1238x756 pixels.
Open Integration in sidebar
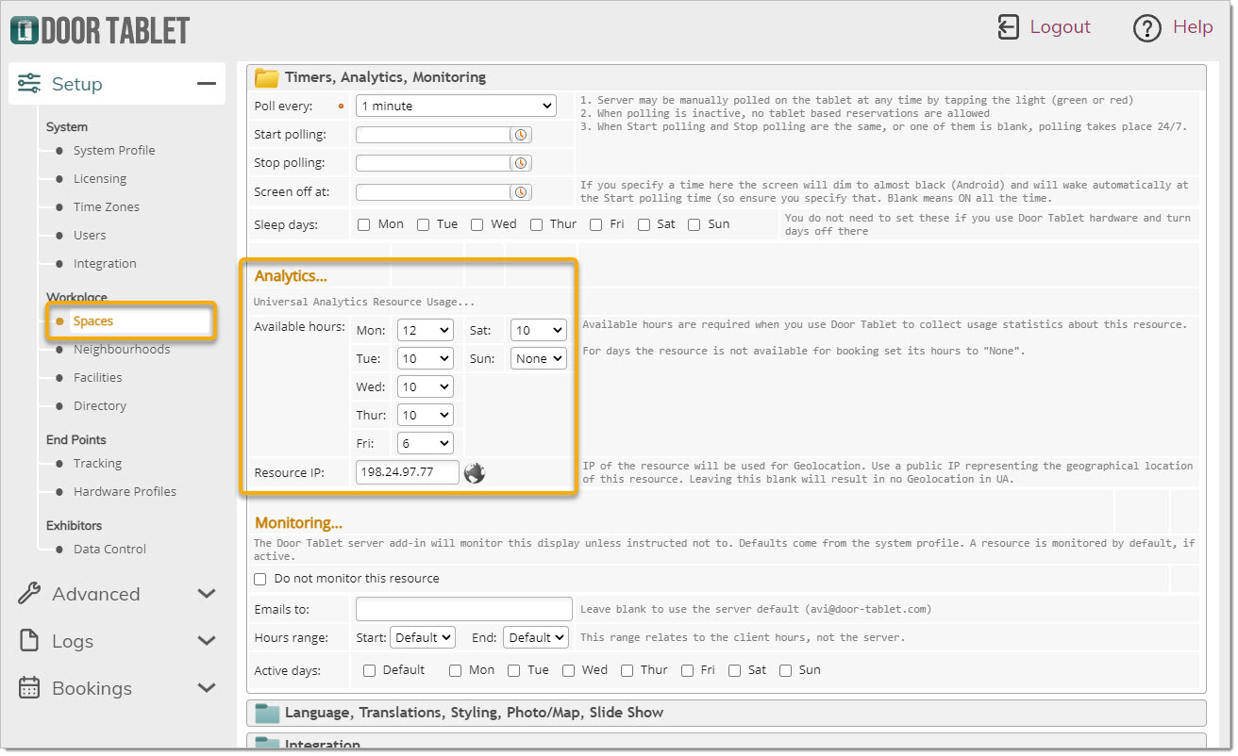105,264
